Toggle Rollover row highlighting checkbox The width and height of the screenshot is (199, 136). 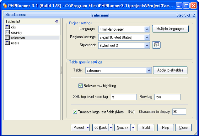80,86
